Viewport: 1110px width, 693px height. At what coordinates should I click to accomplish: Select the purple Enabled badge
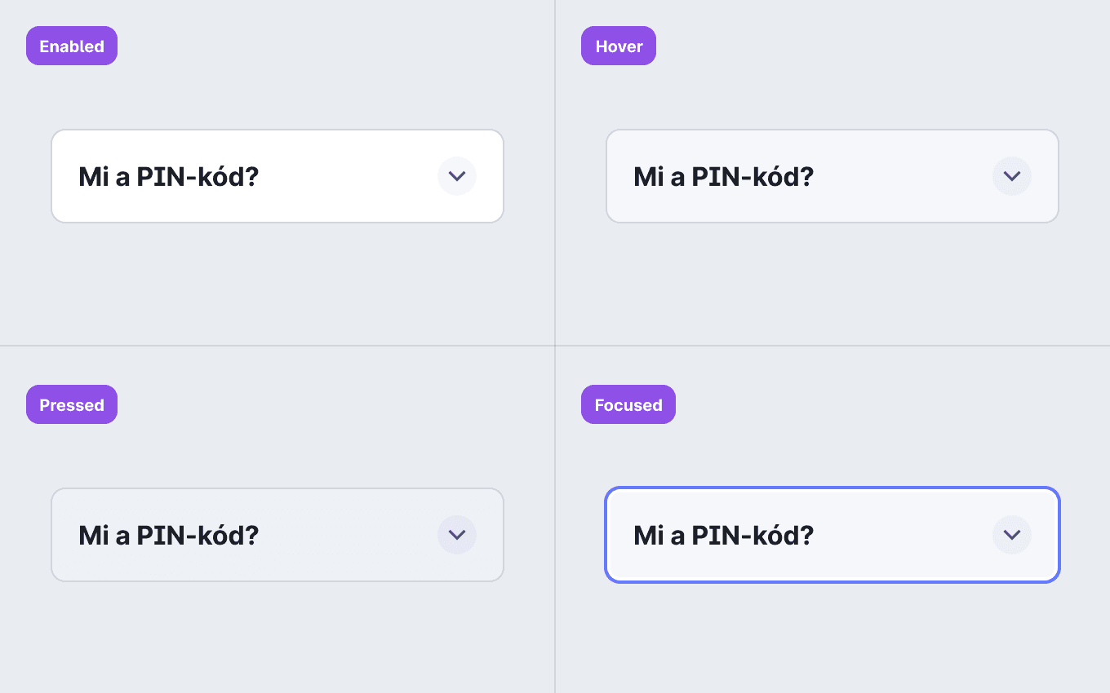coord(72,46)
